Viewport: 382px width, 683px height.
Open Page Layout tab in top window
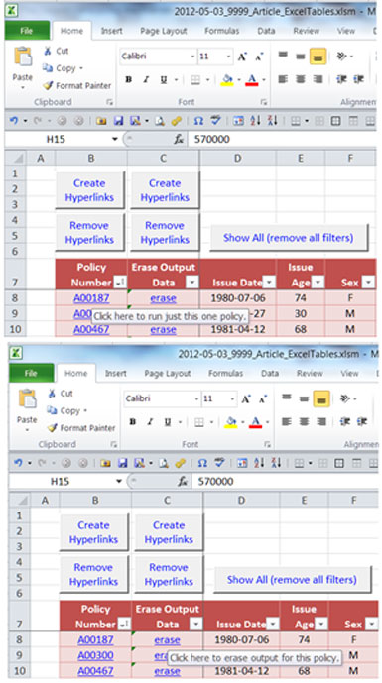click(x=164, y=31)
